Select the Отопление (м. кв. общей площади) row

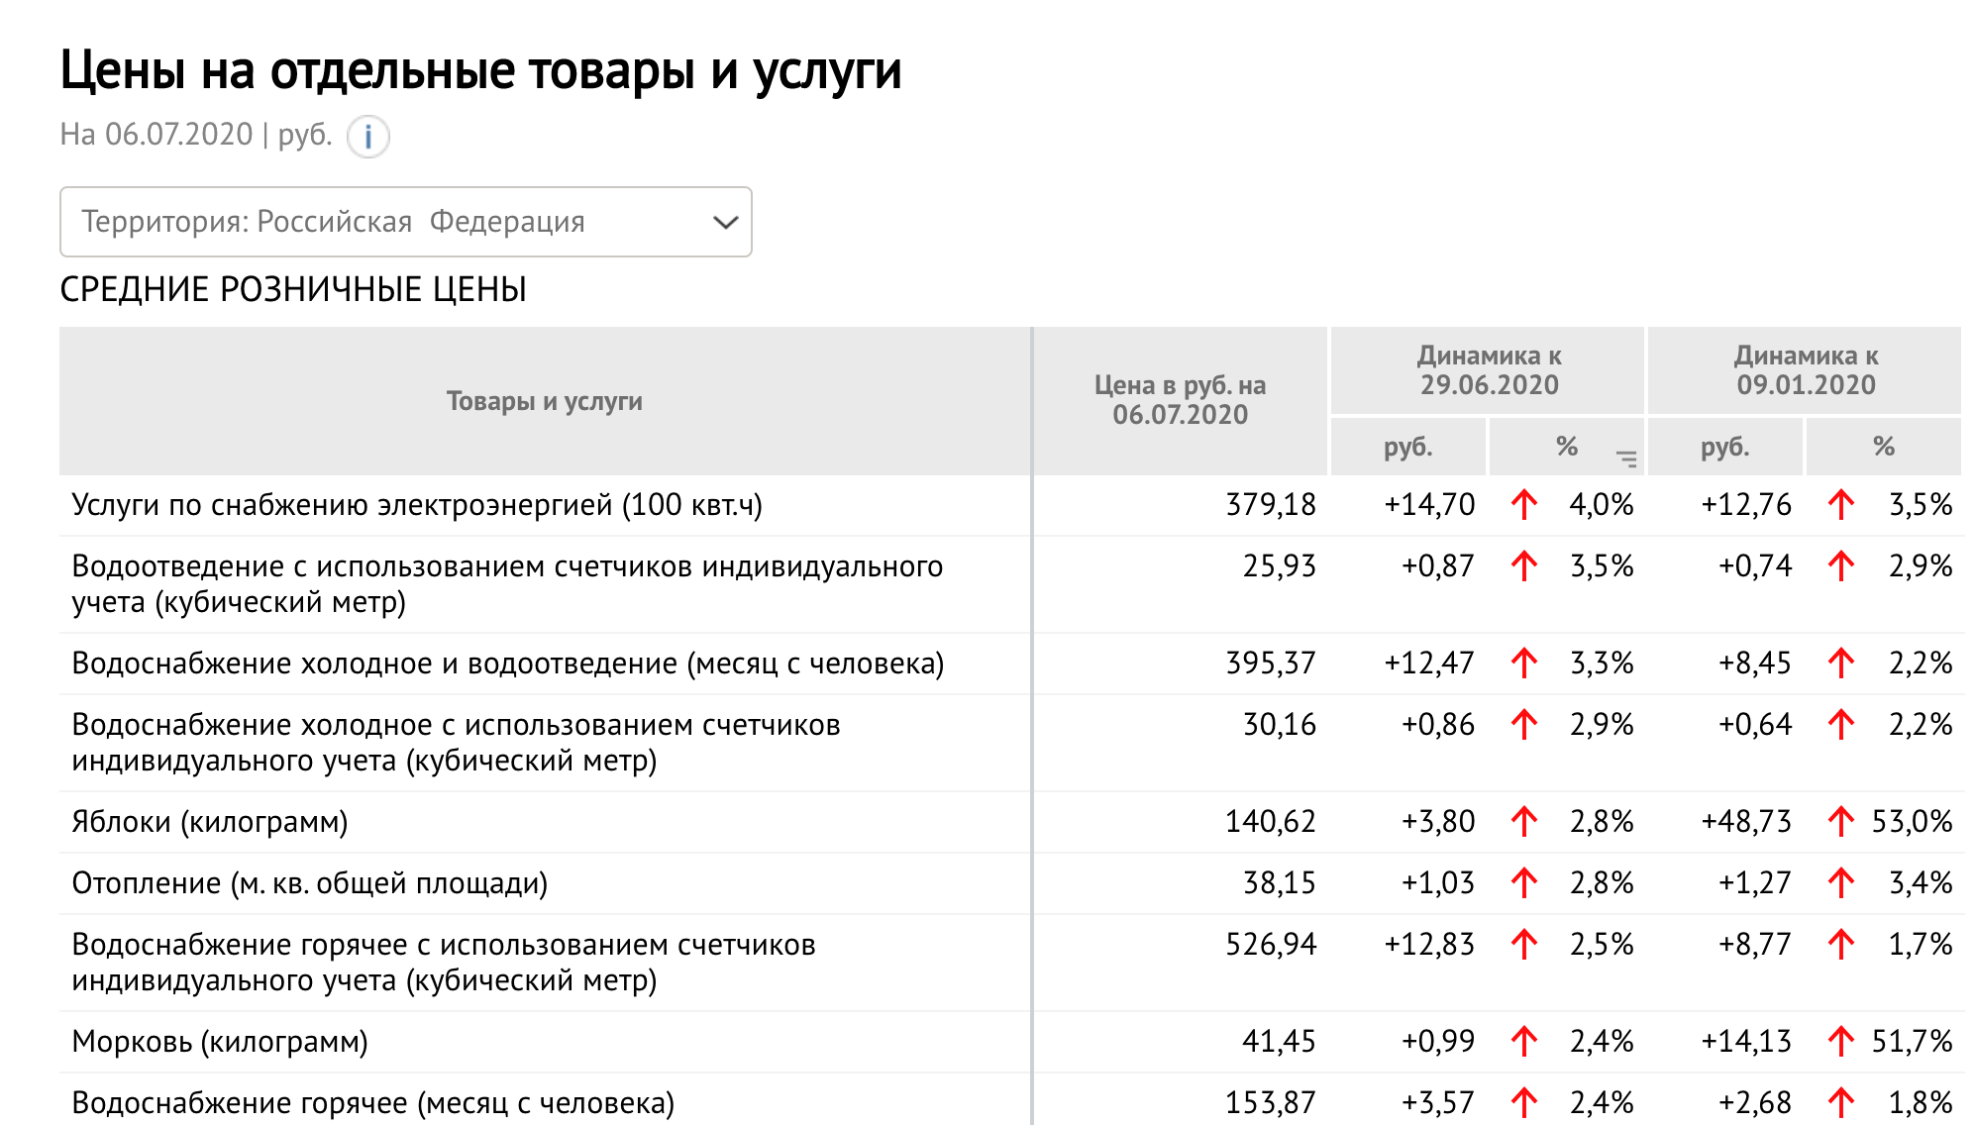pos(309,883)
